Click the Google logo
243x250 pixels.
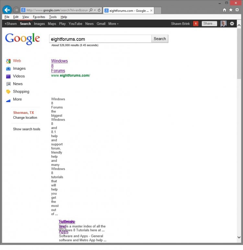point(22,39)
